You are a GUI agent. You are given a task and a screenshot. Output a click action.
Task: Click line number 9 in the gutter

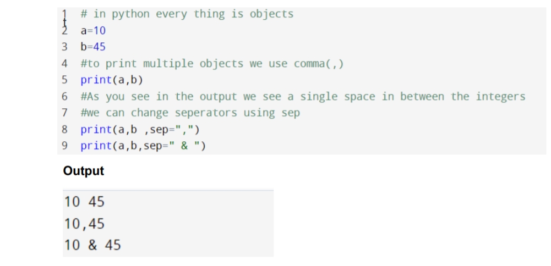pyautogui.click(x=64, y=145)
